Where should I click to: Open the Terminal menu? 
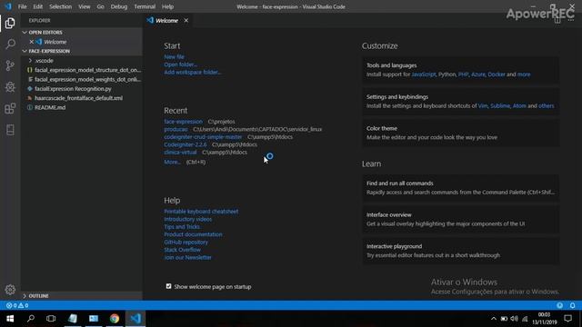(145, 6)
